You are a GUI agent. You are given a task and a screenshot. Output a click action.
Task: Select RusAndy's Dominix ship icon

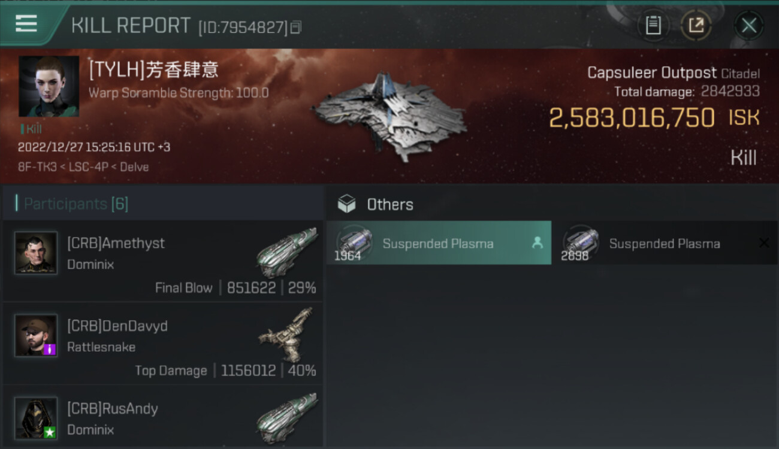[286, 418]
